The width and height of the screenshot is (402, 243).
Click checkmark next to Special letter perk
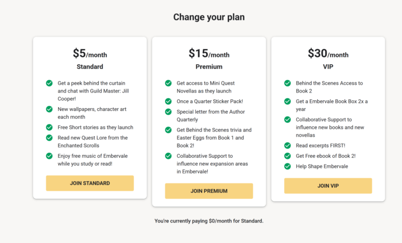(x=169, y=111)
